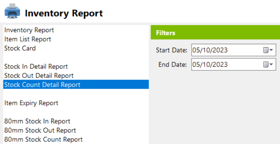Click the printer icon beside Inventory Report title

point(12,11)
